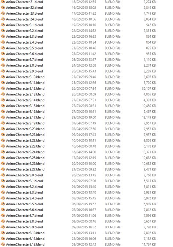Click the Blender icon next to AnimeCharacter2.27.blend

click(x=3, y=169)
